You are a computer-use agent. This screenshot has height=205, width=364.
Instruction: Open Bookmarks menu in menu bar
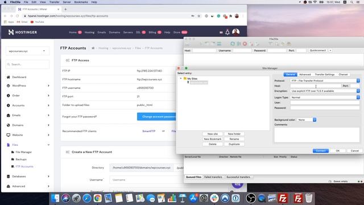(81, 2)
